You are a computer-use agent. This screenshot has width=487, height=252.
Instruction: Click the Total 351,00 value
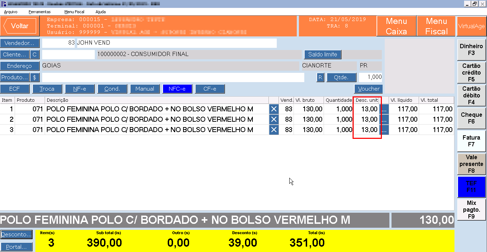pyautogui.click(x=307, y=243)
